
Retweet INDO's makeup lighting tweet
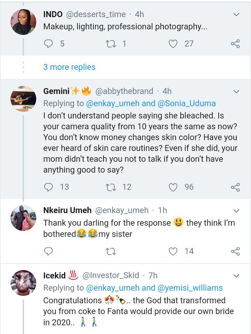coord(111,44)
